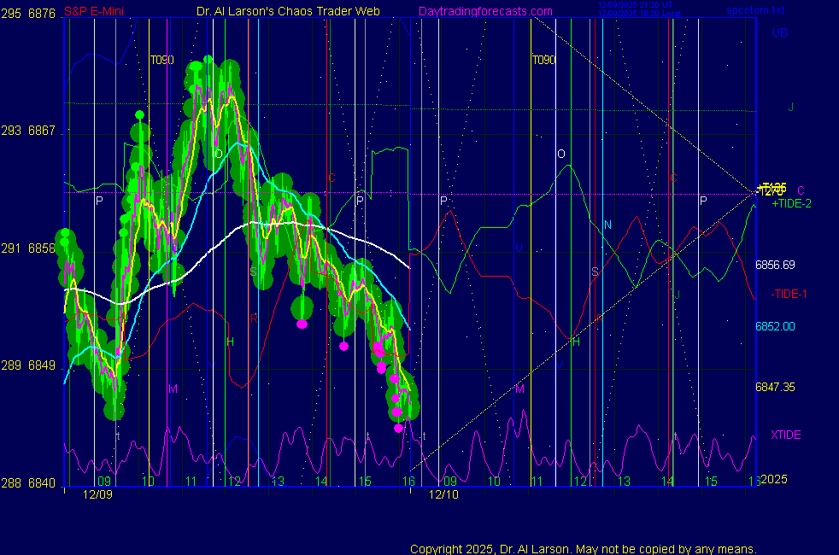
Task: Click the 293 6867 price axis label
Action: pos(28,131)
